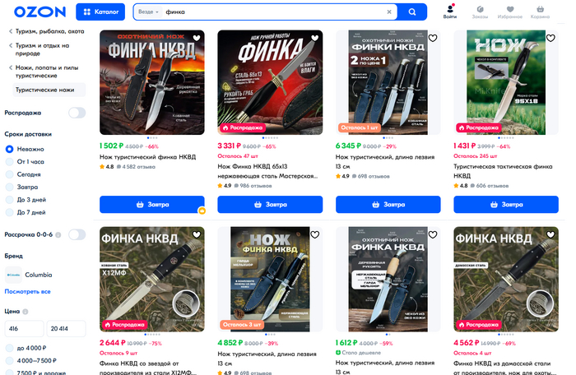This screenshot has height=375, width=576.
Task: Click Посмотреть все brands link
Action: 27,291
